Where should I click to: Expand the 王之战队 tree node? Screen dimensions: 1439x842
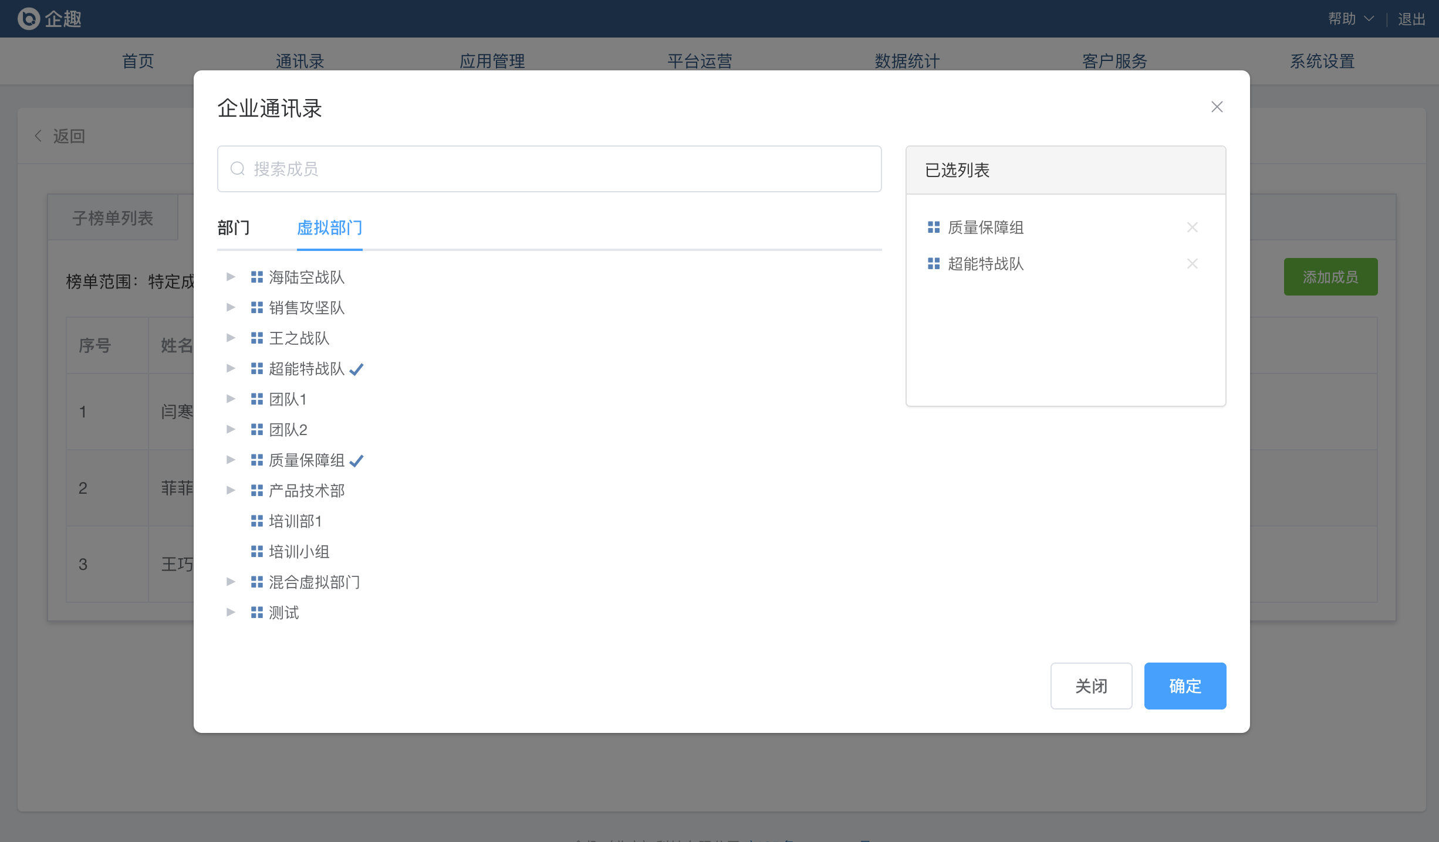click(231, 338)
